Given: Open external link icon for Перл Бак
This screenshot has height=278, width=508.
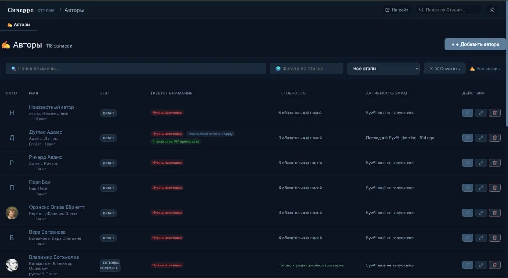Looking at the screenshot, I should [x=468, y=188].
